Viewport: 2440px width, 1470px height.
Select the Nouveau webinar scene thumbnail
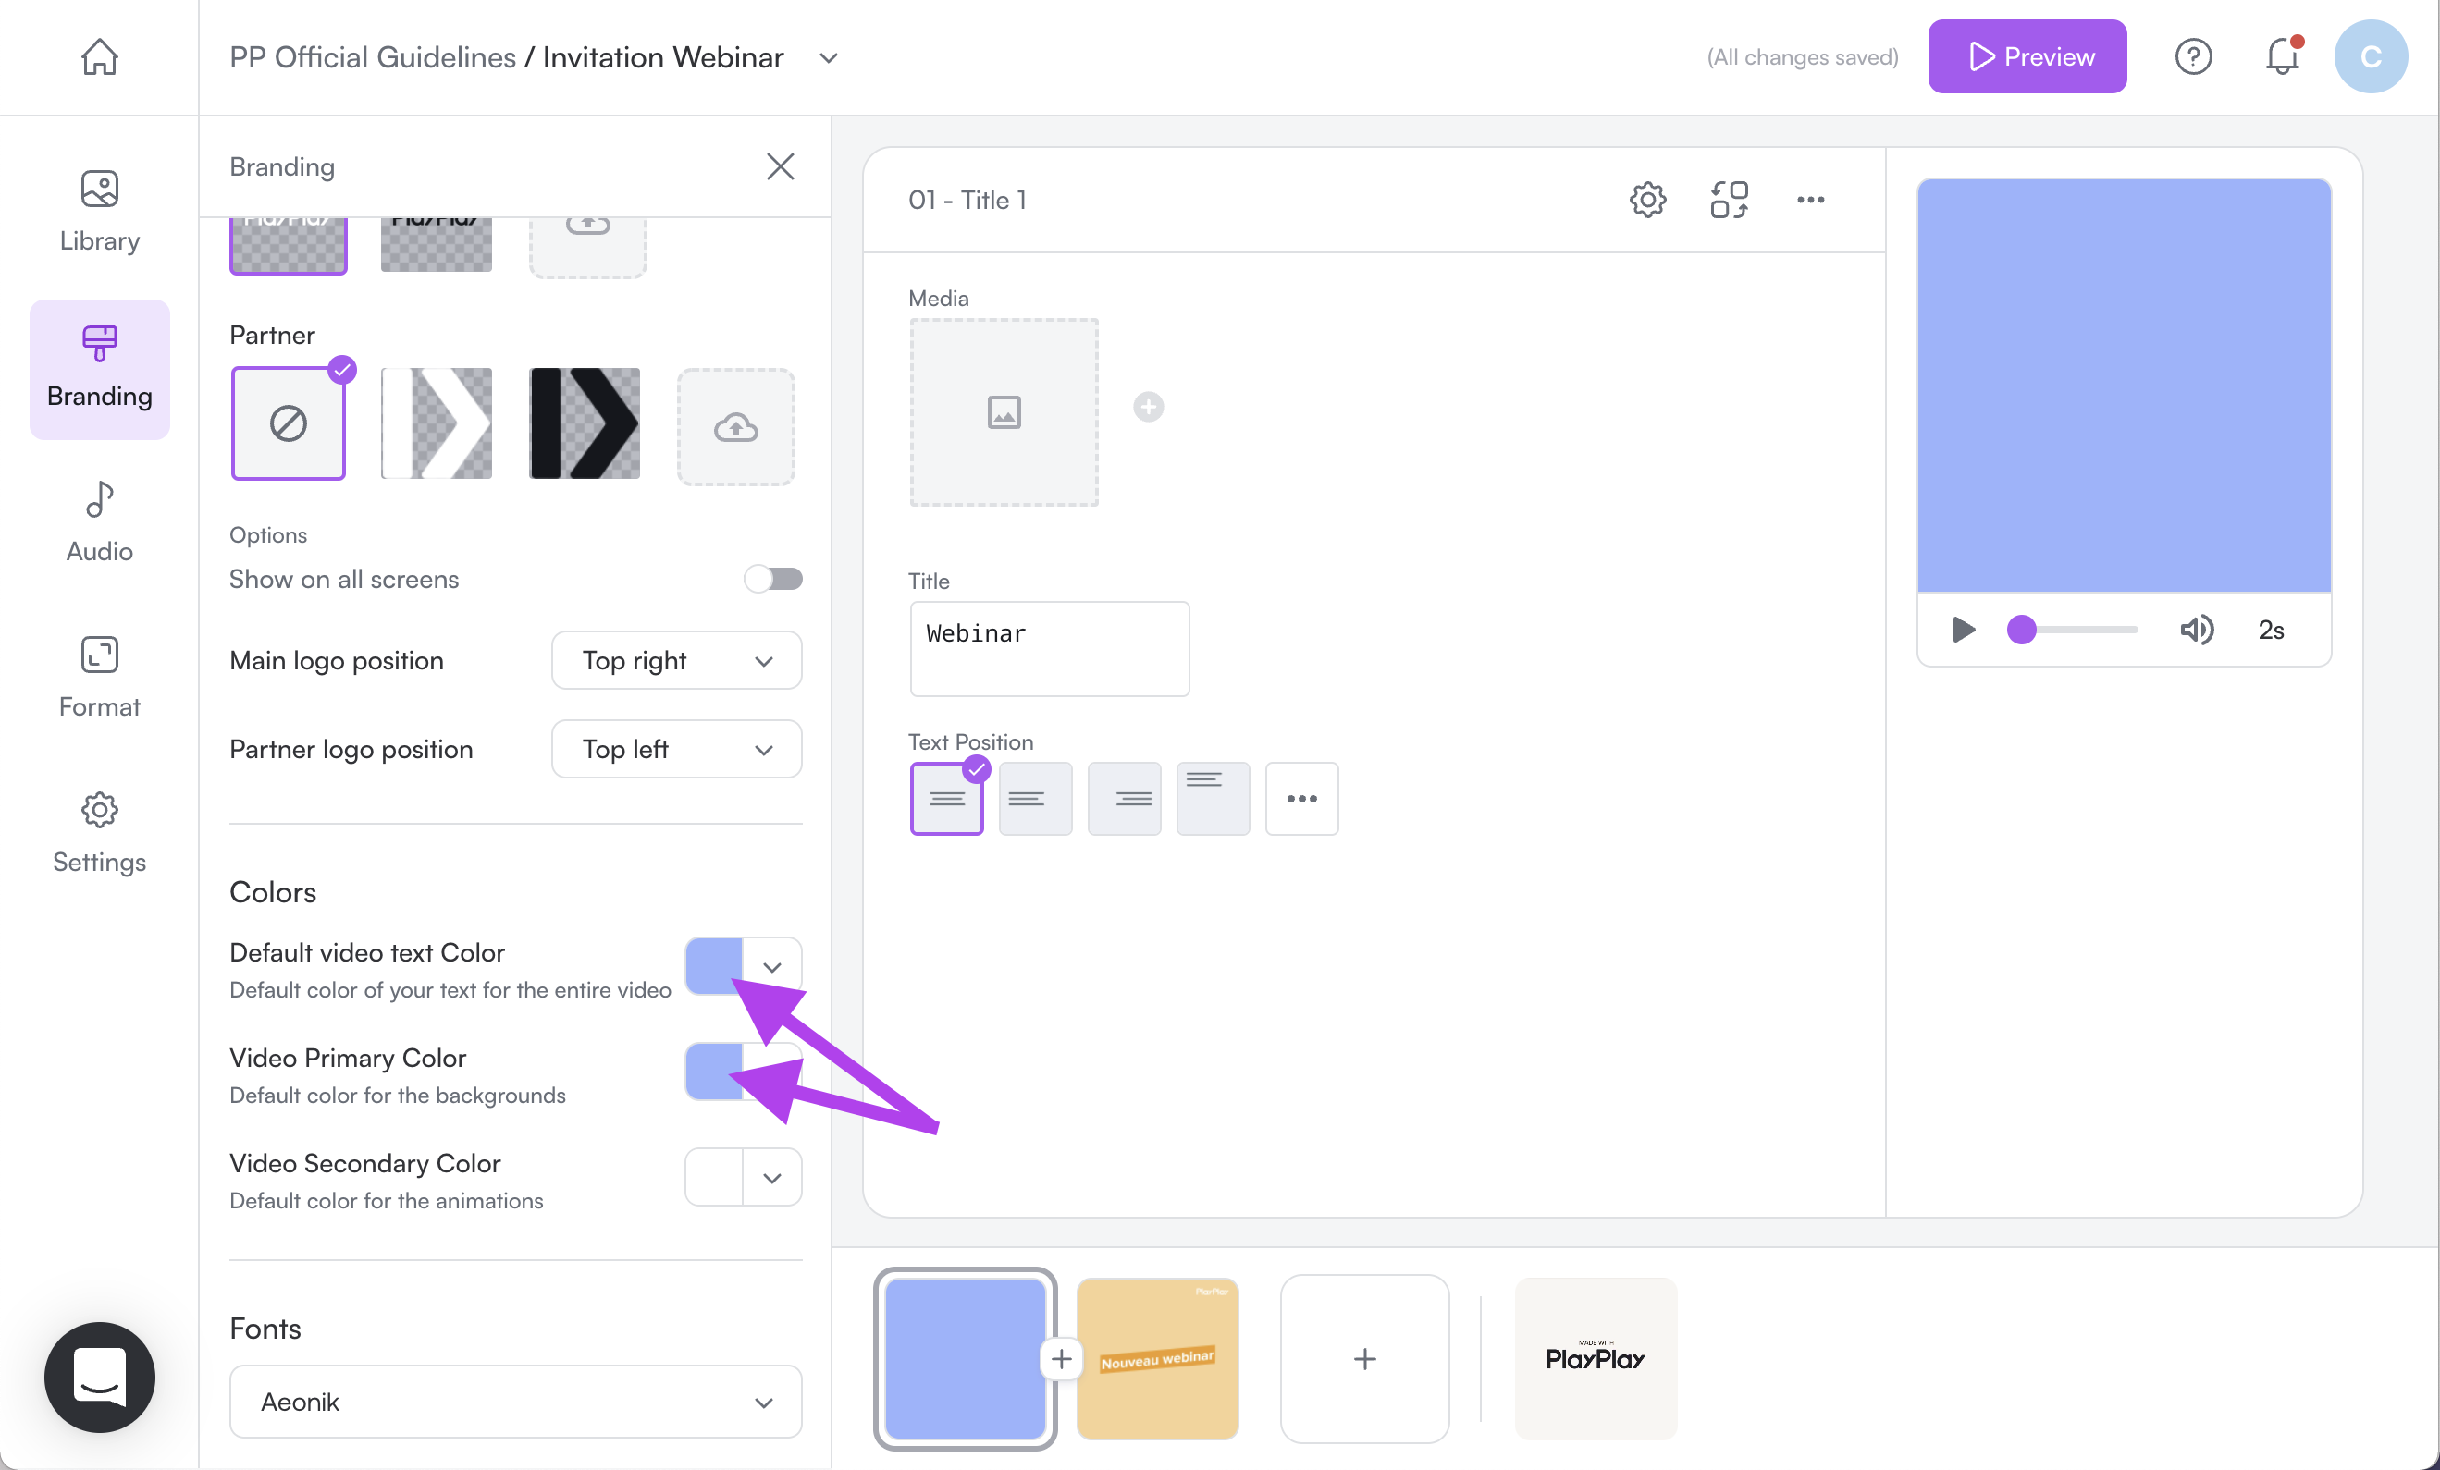coord(1156,1358)
